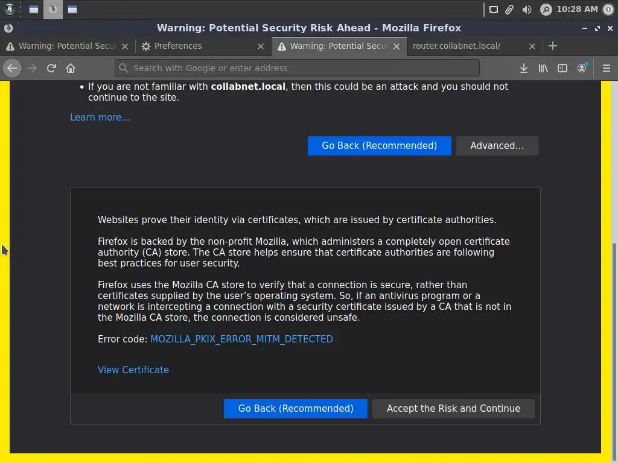Click the Advanced... button
The image size is (618, 463).
click(x=497, y=146)
